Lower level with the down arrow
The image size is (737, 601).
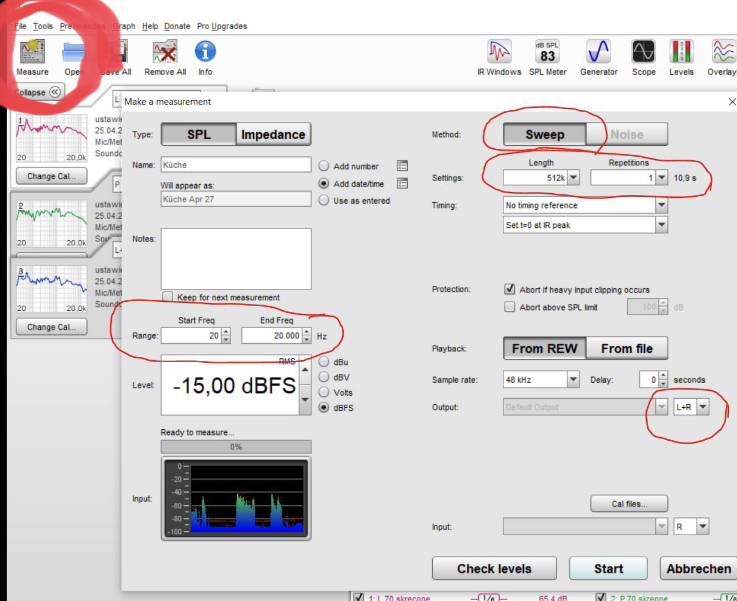point(305,399)
